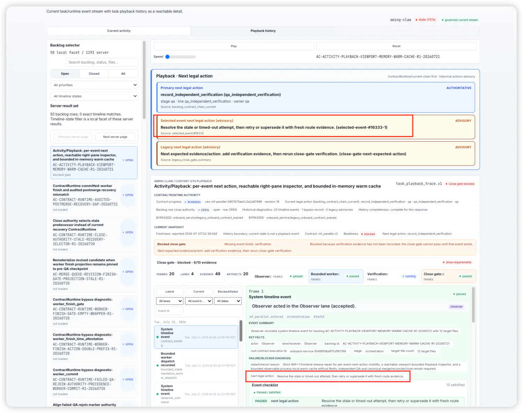
Task: Focus the Event id input field
Action: tap(170, 310)
